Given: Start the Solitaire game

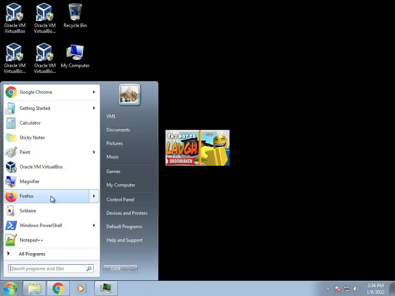Looking at the screenshot, I should click(x=52, y=211).
